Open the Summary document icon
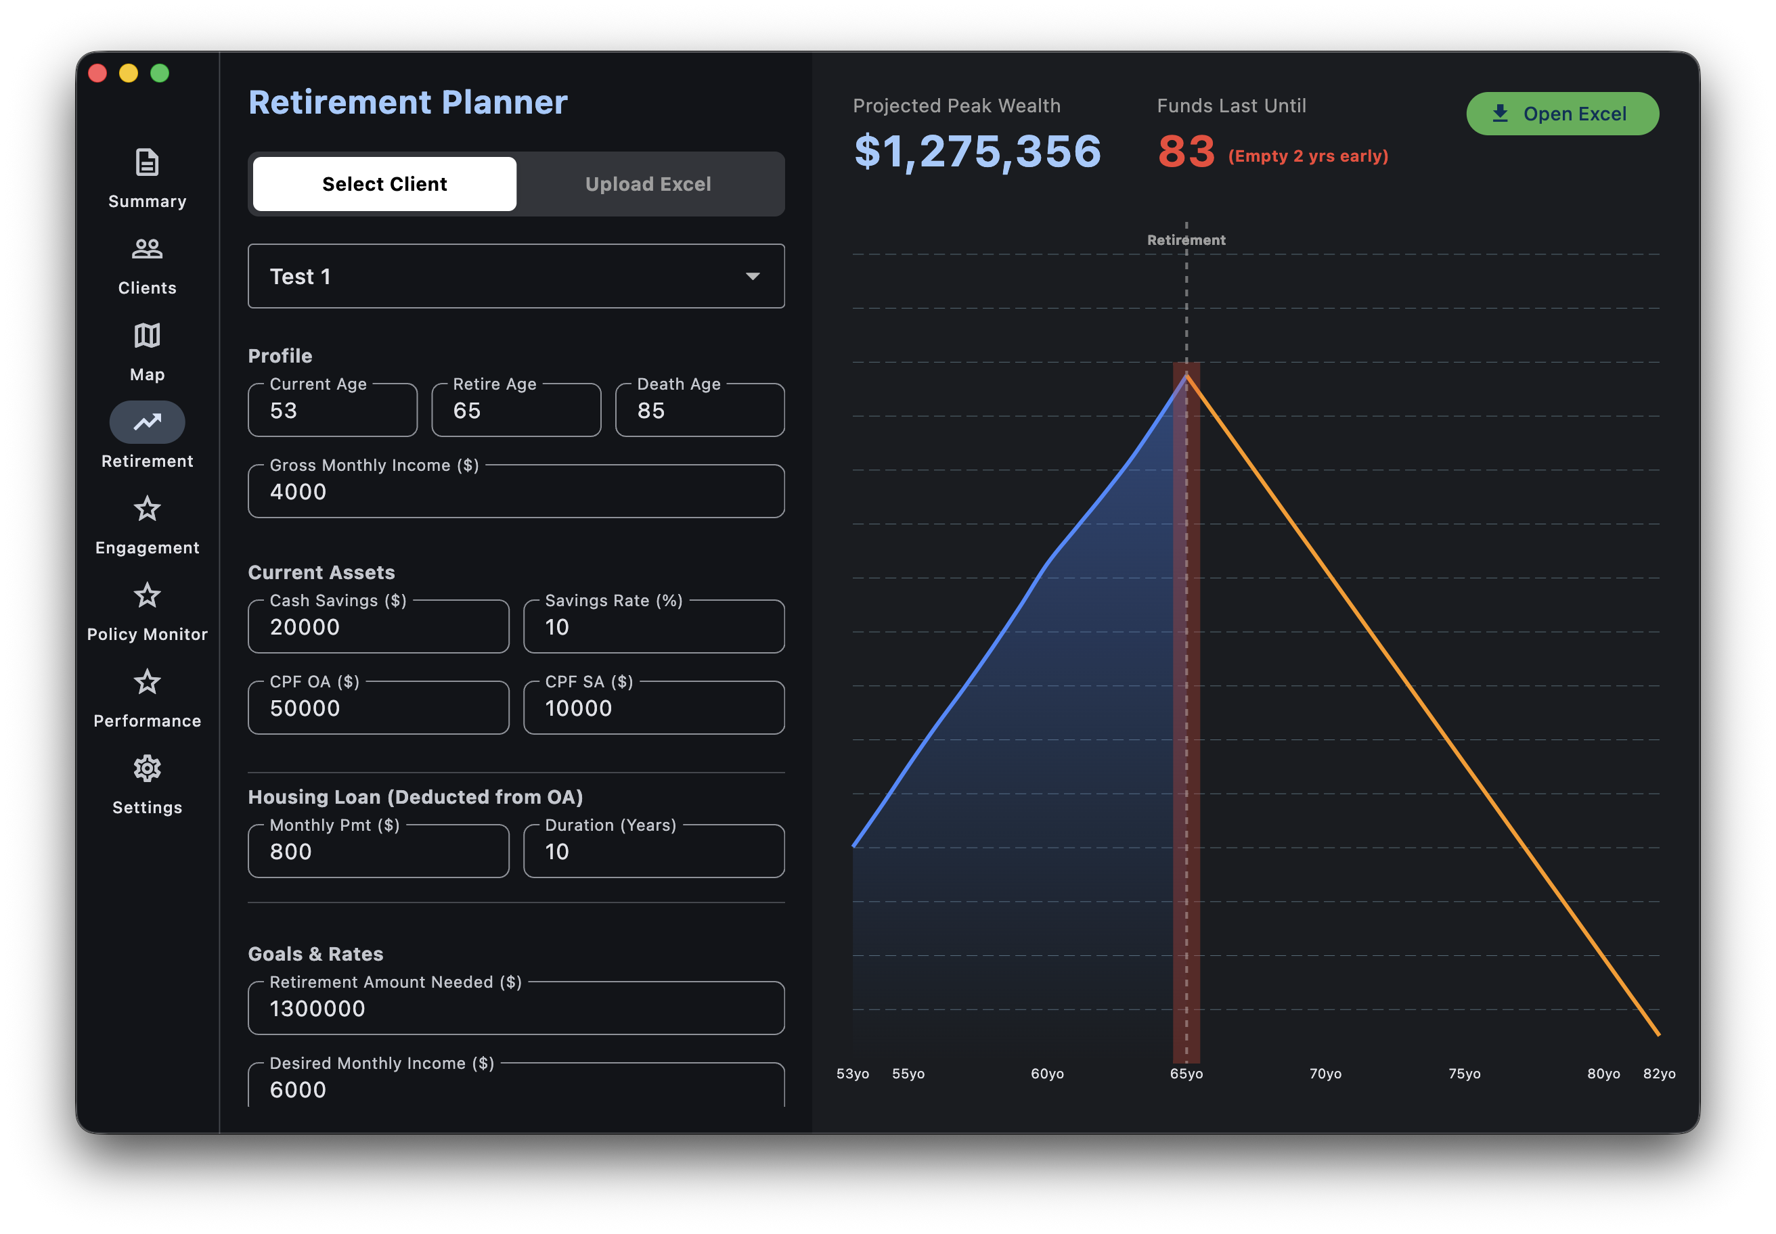 point(147,163)
